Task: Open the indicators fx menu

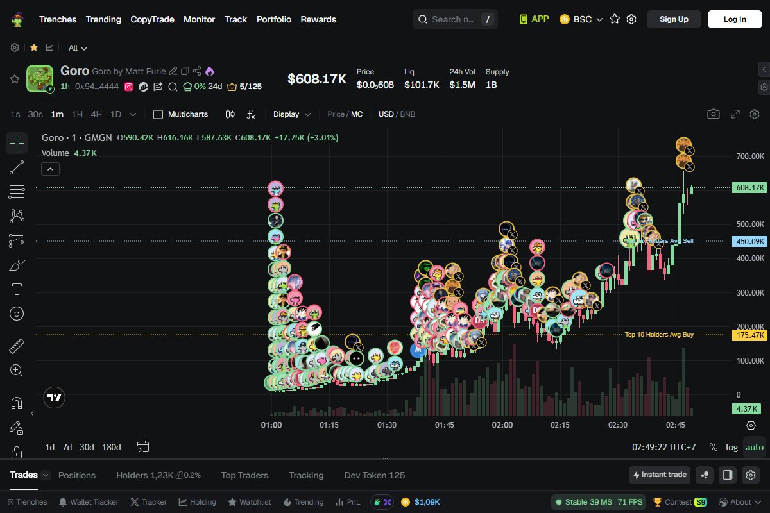Action: click(x=251, y=114)
